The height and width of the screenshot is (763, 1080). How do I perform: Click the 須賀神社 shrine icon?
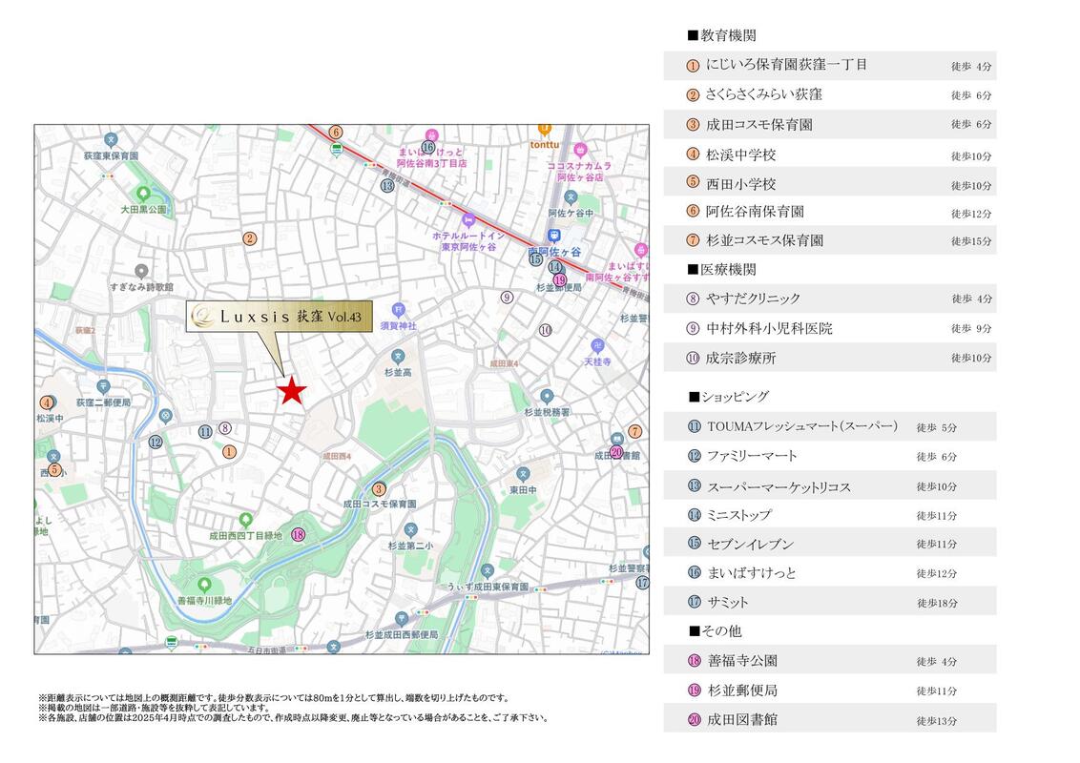coord(399,310)
